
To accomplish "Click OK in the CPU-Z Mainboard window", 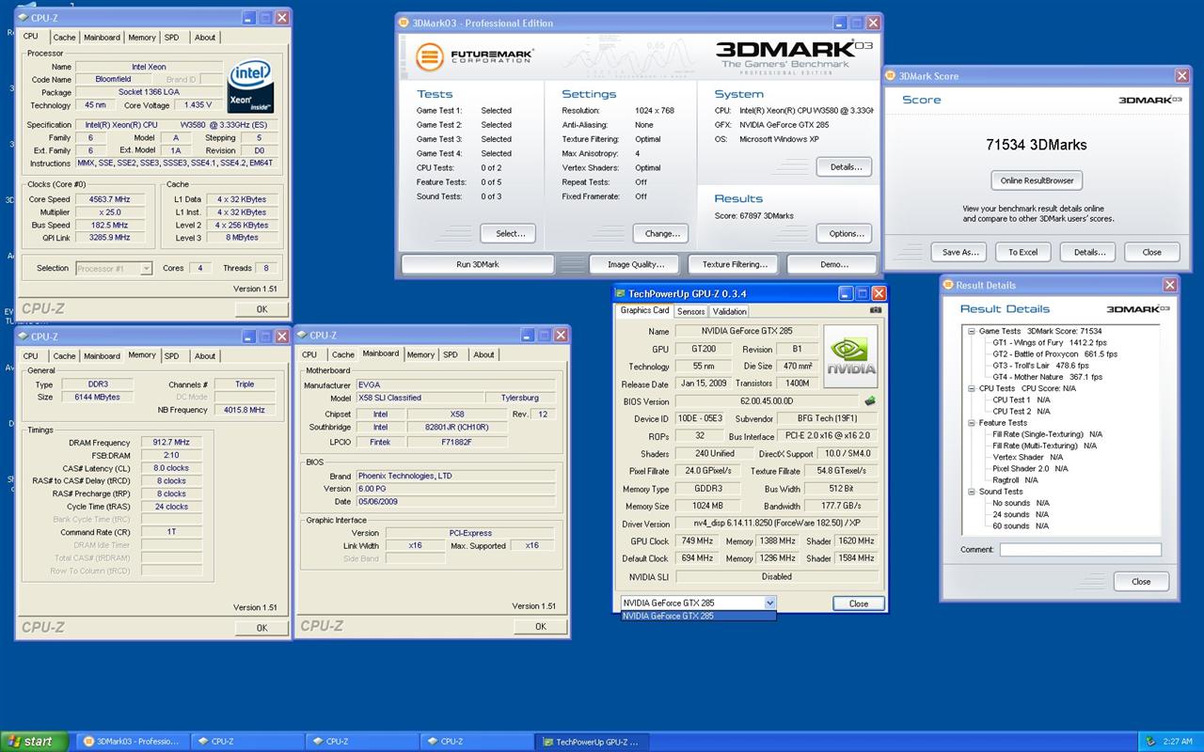I will (540, 626).
